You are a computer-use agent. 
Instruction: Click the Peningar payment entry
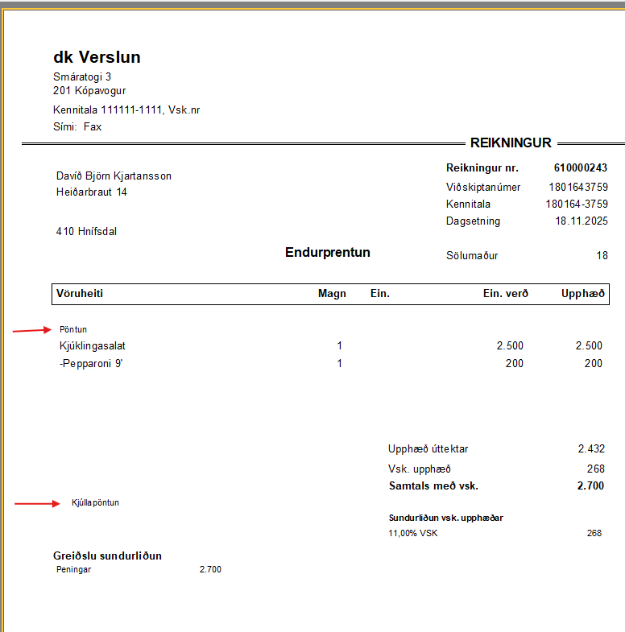click(x=73, y=570)
